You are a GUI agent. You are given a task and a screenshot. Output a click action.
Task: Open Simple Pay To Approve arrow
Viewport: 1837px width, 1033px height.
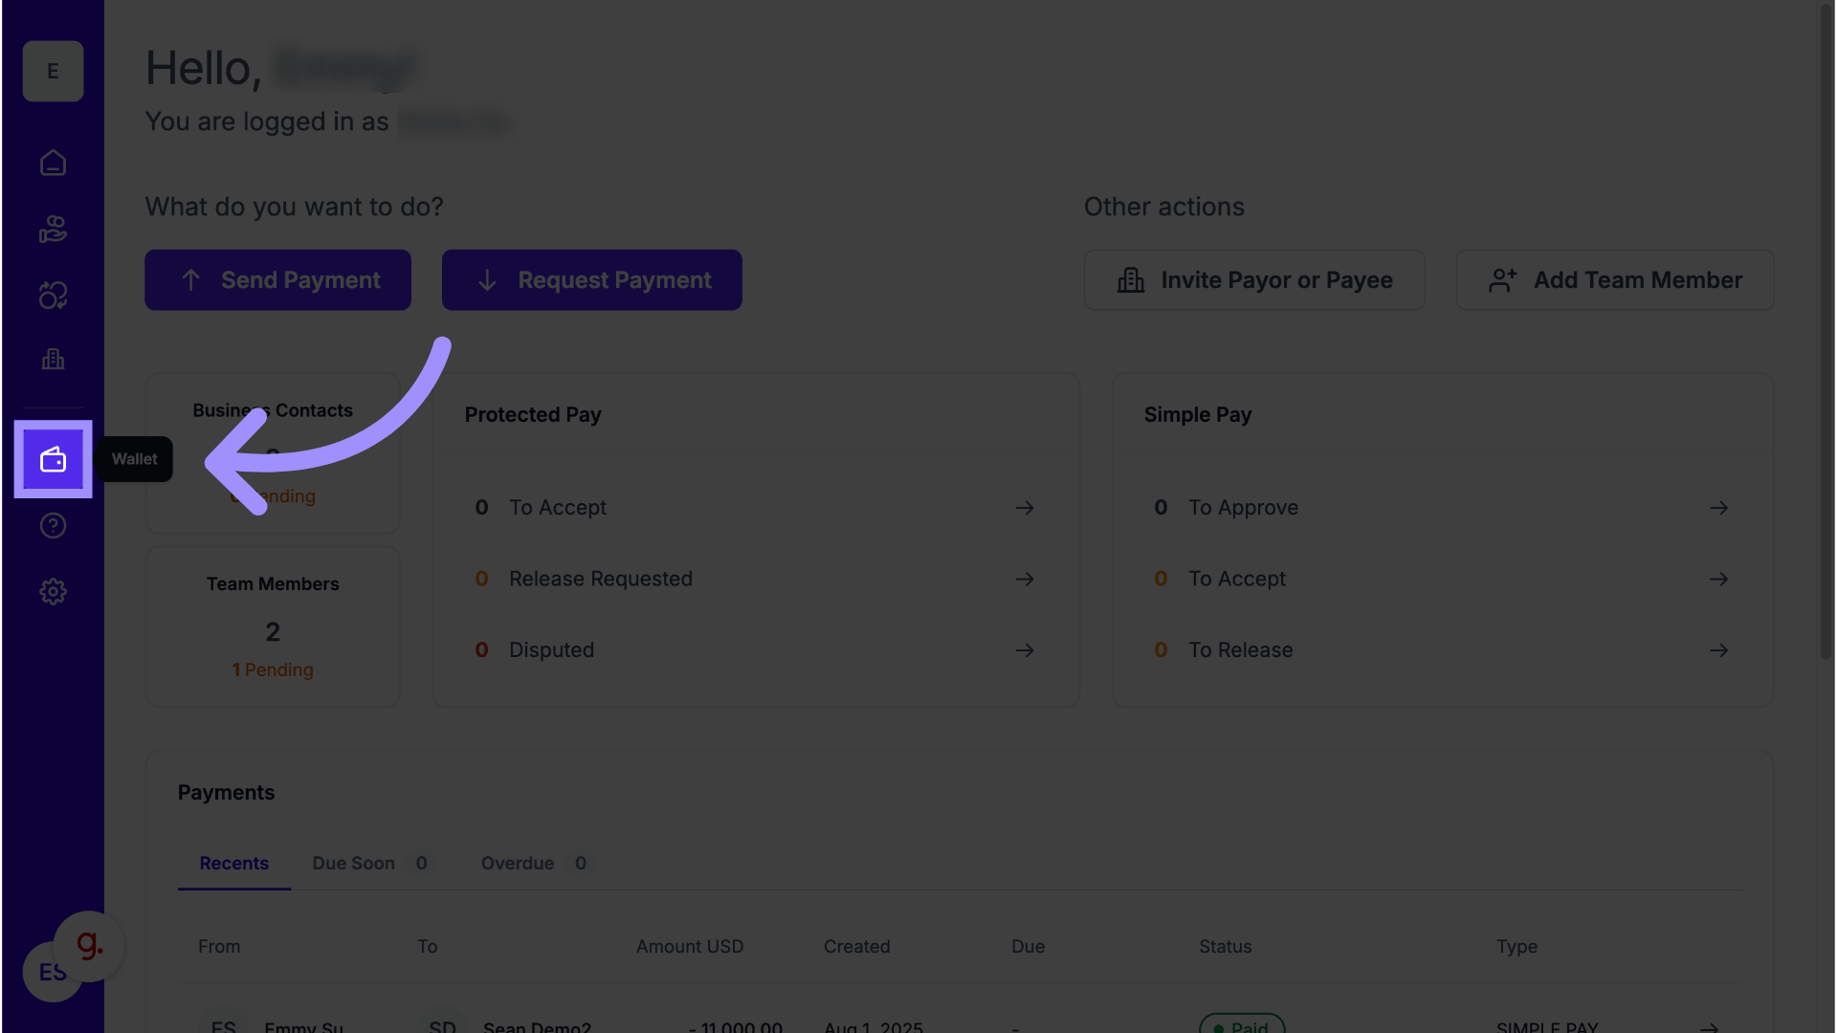(x=1718, y=508)
